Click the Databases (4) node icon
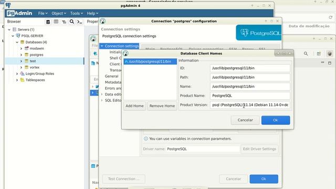The width and height of the screenshot is (336, 189). 22,42
